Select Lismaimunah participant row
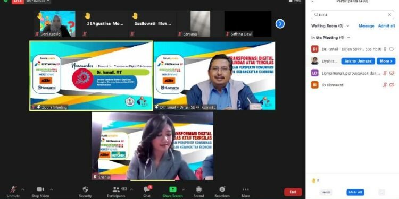Image resolution: width=399 pixels, height=199 pixels. click(x=353, y=73)
